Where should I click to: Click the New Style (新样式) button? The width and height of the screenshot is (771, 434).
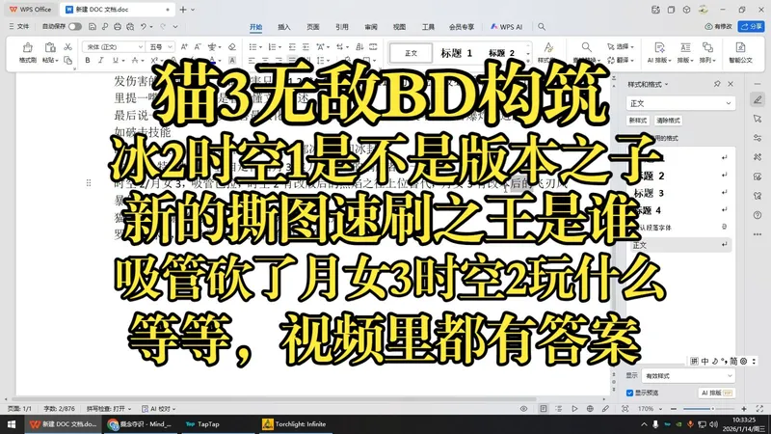tap(638, 121)
